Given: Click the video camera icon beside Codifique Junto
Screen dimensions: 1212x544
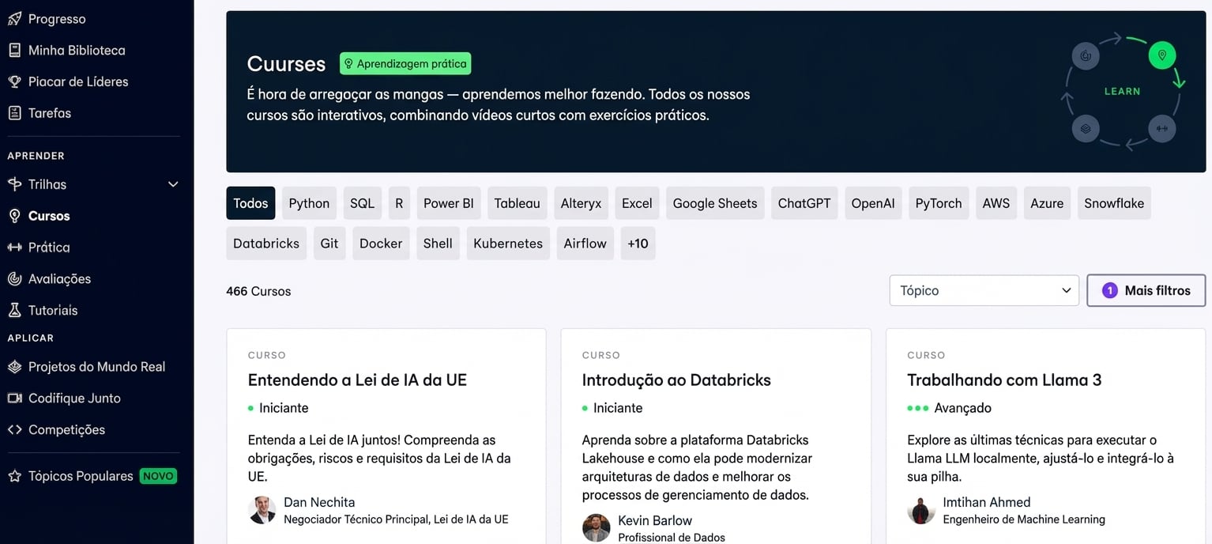Looking at the screenshot, I should tap(14, 399).
